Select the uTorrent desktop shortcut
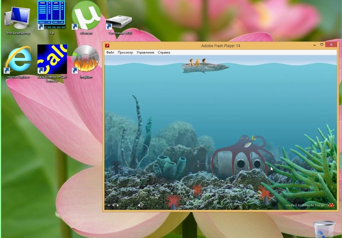 point(86,15)
